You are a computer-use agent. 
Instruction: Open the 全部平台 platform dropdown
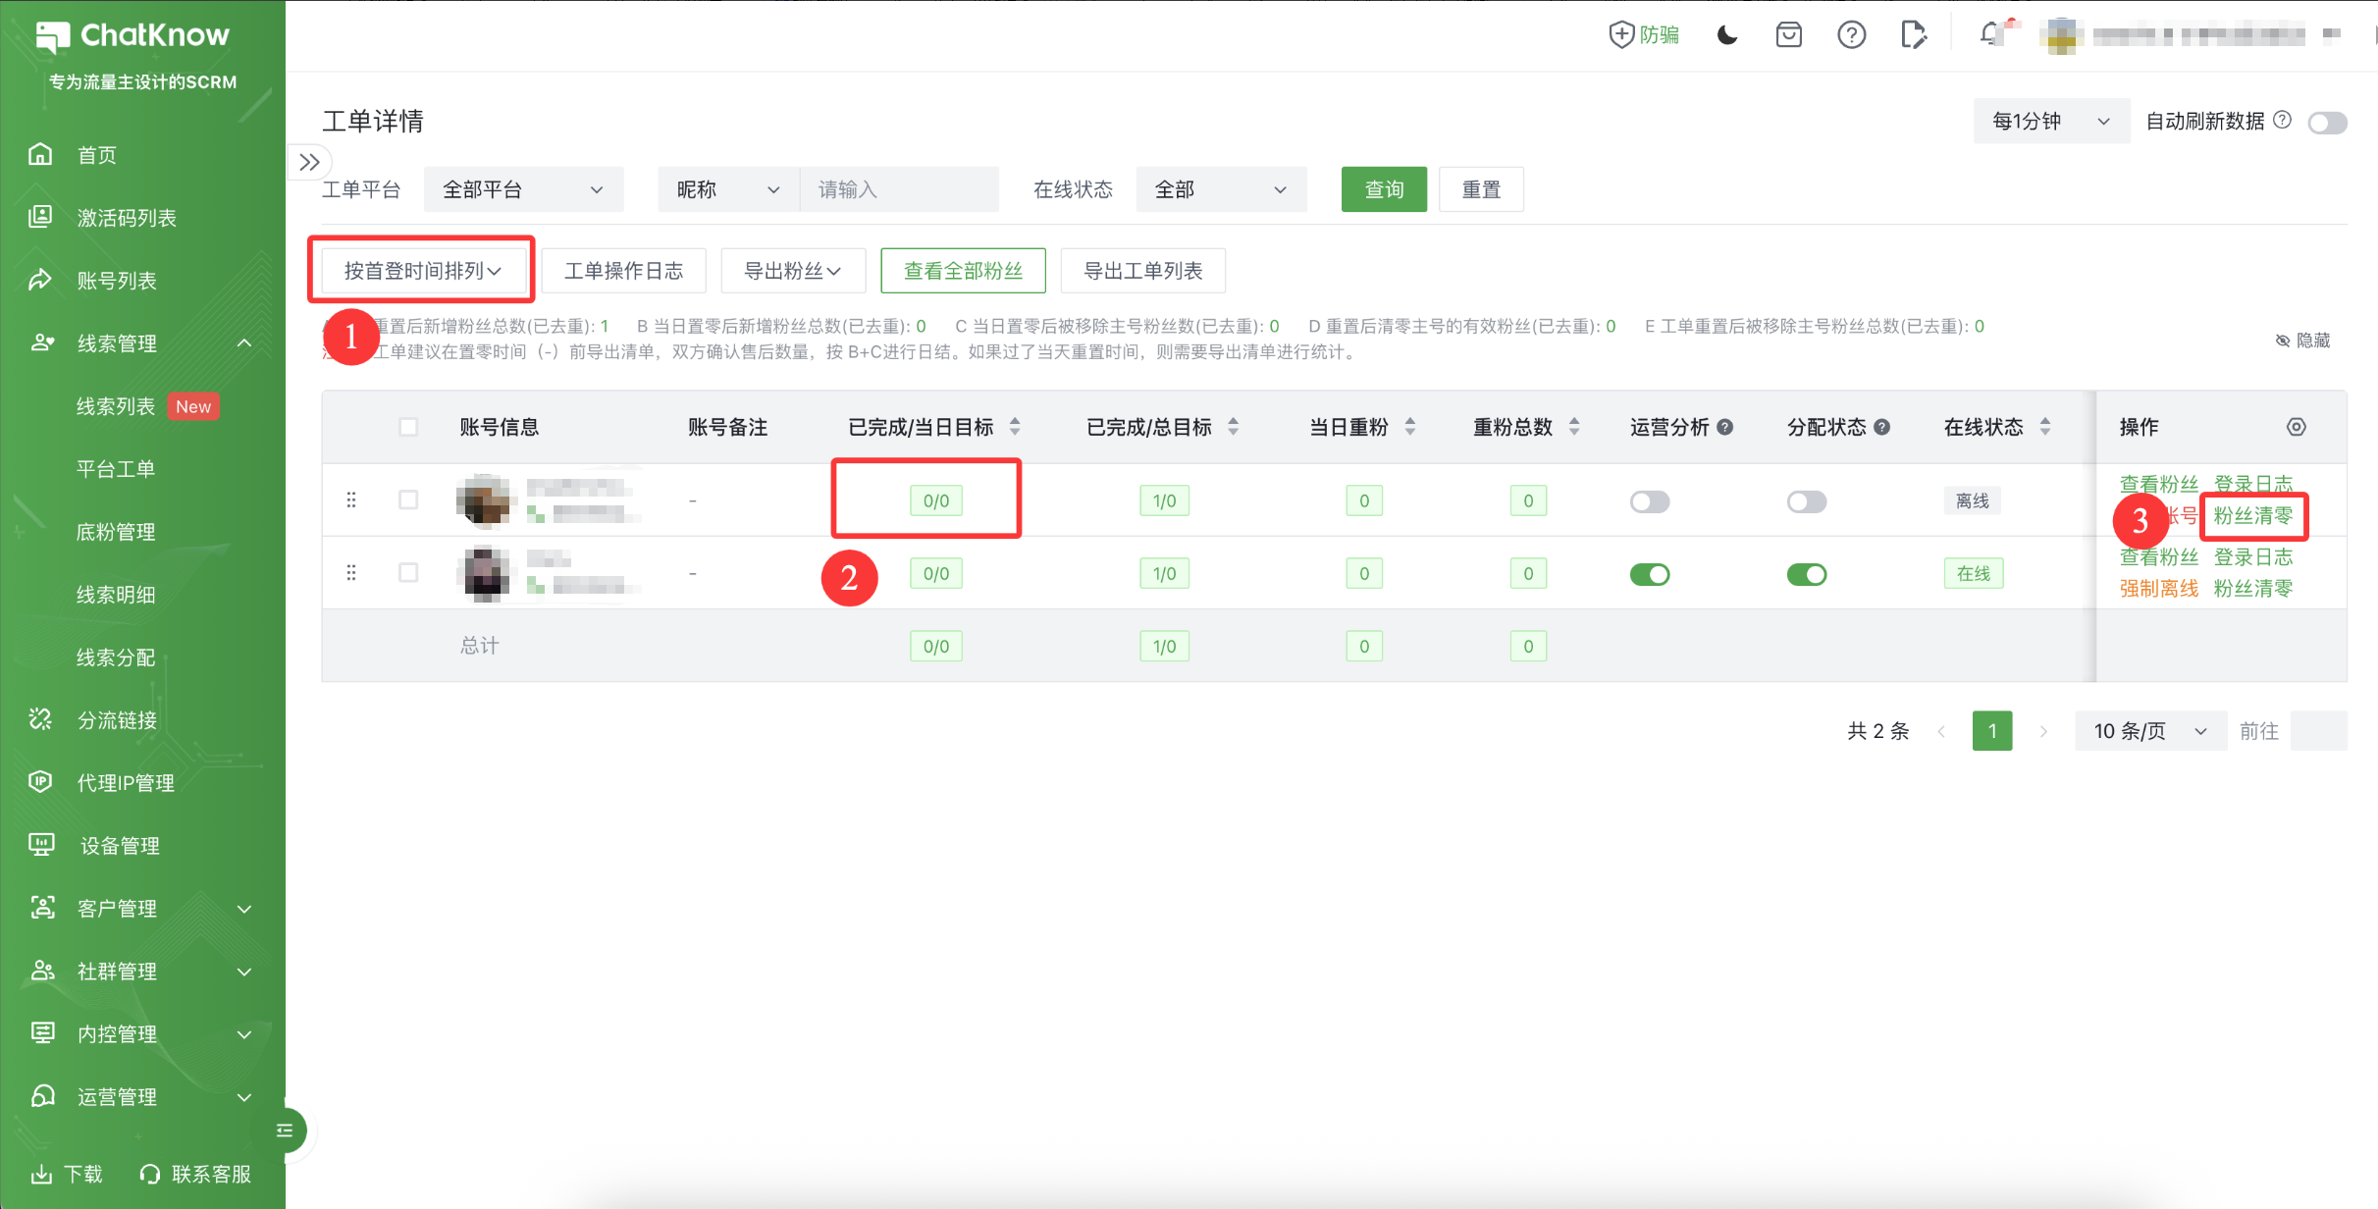522,189
